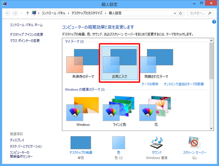Select the ラインと色 theme

click(120, 111)
